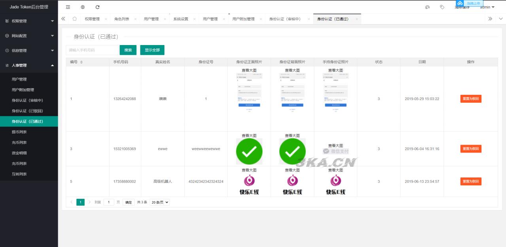This screenshot has width=506, height=247.
Task: Open the 20条/页 page size dropdown
Action: click(x=159, y=202)
